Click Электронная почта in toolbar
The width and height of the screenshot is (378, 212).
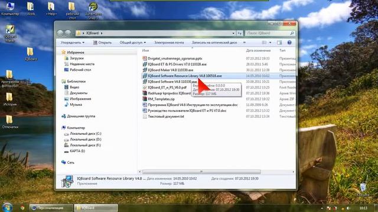click(169, 42)
